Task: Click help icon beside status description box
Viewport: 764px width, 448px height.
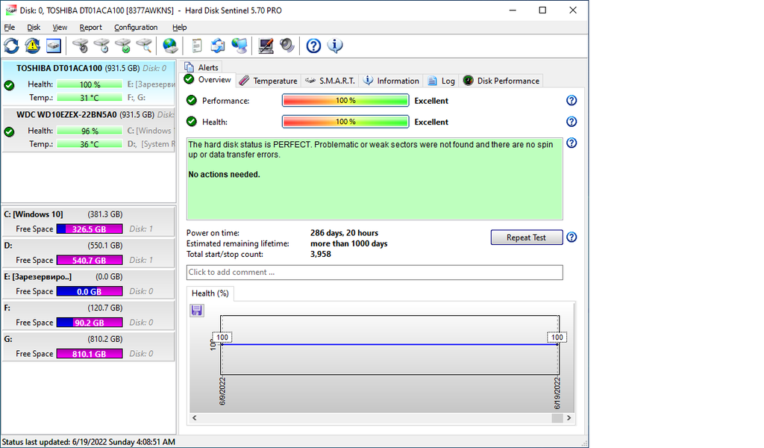Action: (572, 143)
